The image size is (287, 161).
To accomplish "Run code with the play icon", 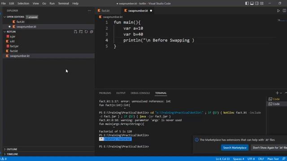I will (278, 11).
